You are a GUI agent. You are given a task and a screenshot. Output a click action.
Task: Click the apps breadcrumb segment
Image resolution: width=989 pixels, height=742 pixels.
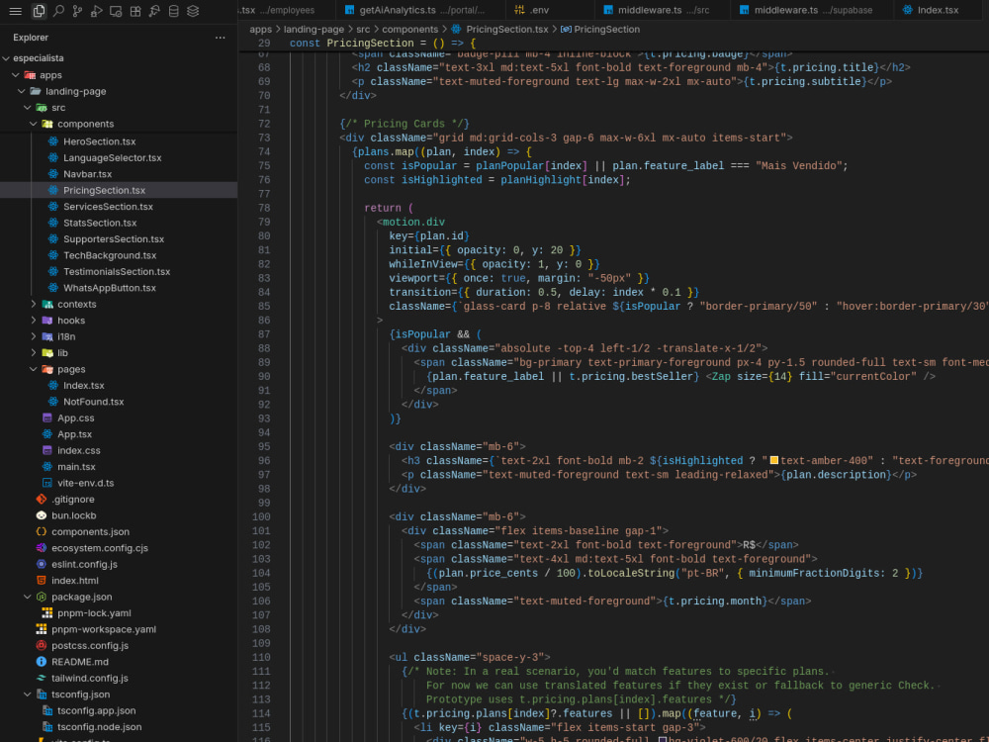(x=260, y=29)
